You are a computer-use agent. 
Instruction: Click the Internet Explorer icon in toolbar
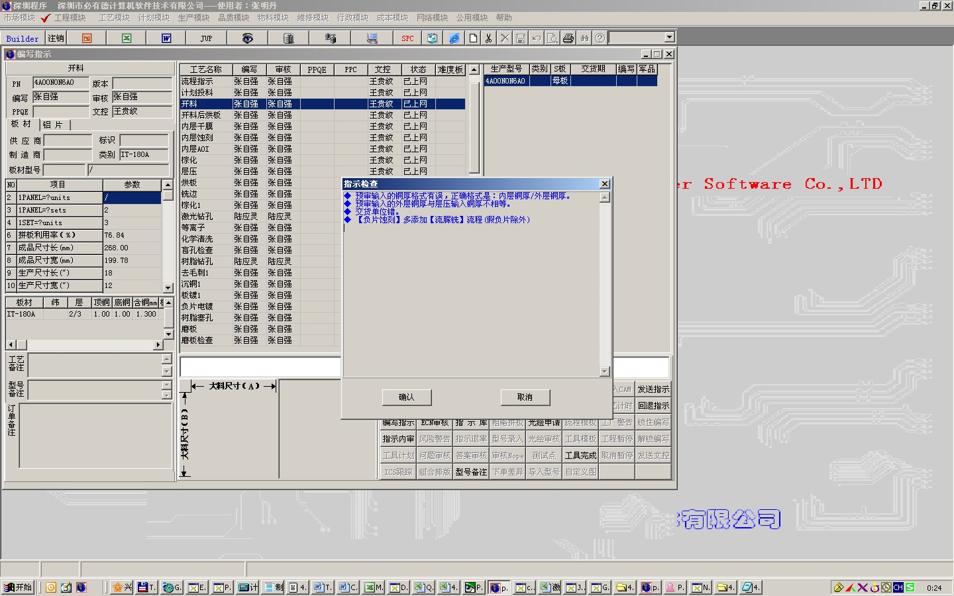point(454,38)
